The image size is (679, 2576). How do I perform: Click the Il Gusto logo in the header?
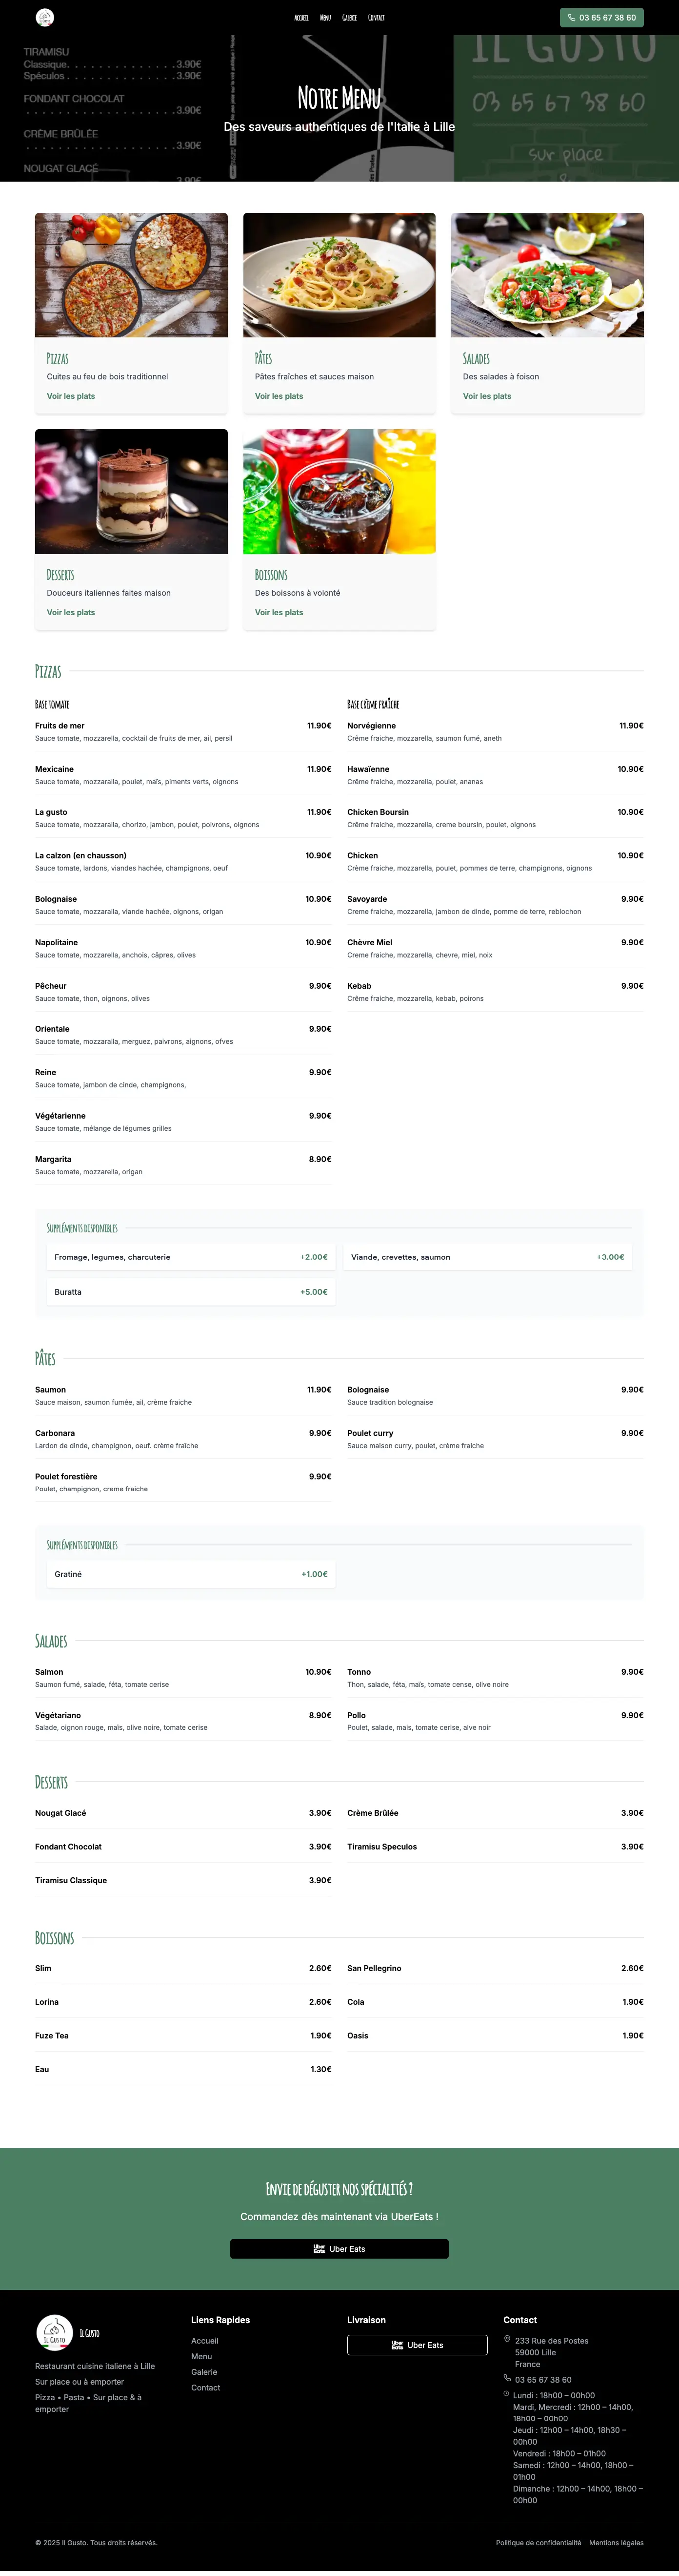point(45,17)
